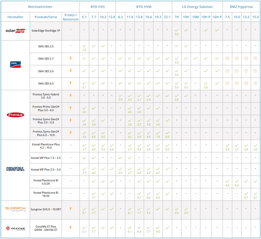This screenshot has width=261, height=239.
Task: Click clock icon in SMA SBS 6.0 BMZ 15.0 cell
Action: click(x=255, y=83)
